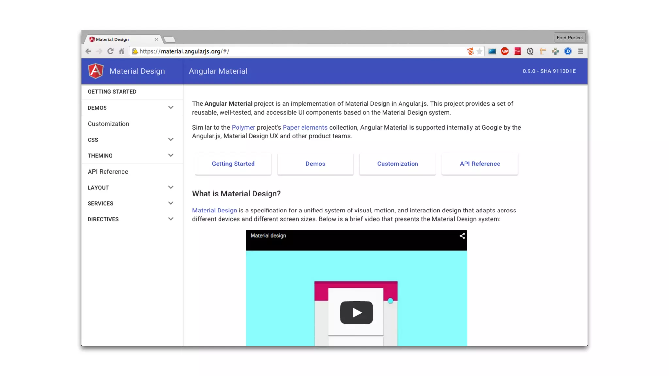Click the URL address bar
This screenshot has width=669, height=376.
294,51
